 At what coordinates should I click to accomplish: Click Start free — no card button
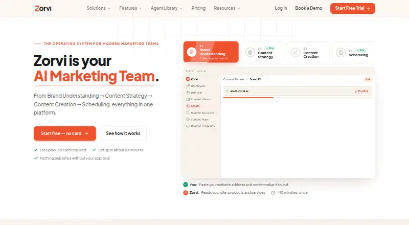[65, 133]
